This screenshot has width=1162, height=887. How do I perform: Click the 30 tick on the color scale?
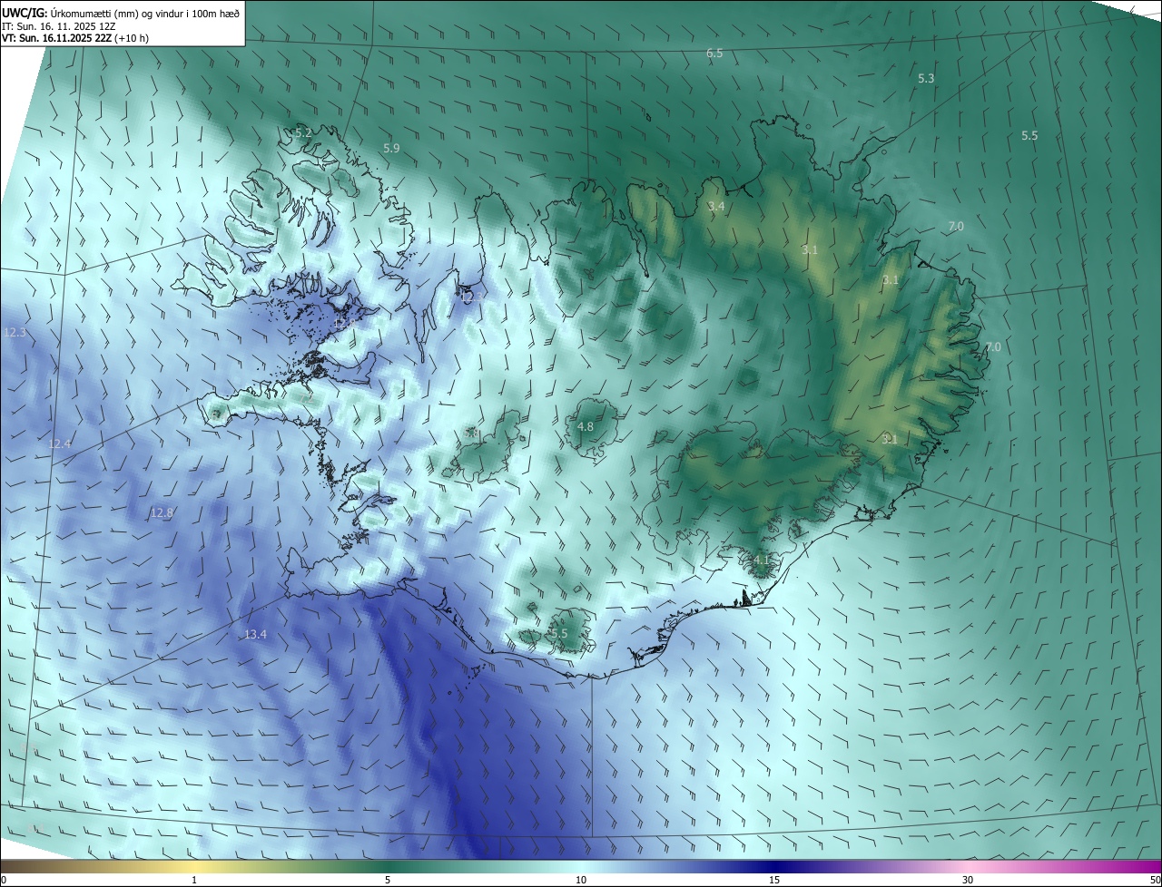point(968,880)
